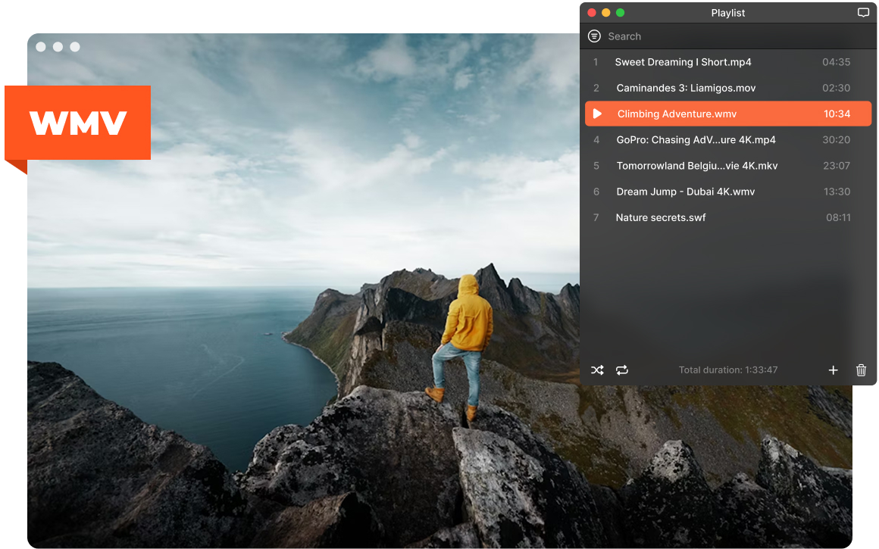The height and width of the screenshot is (549, 879).
Task: Add a file with the plus icon
Action: coord(833,370)
